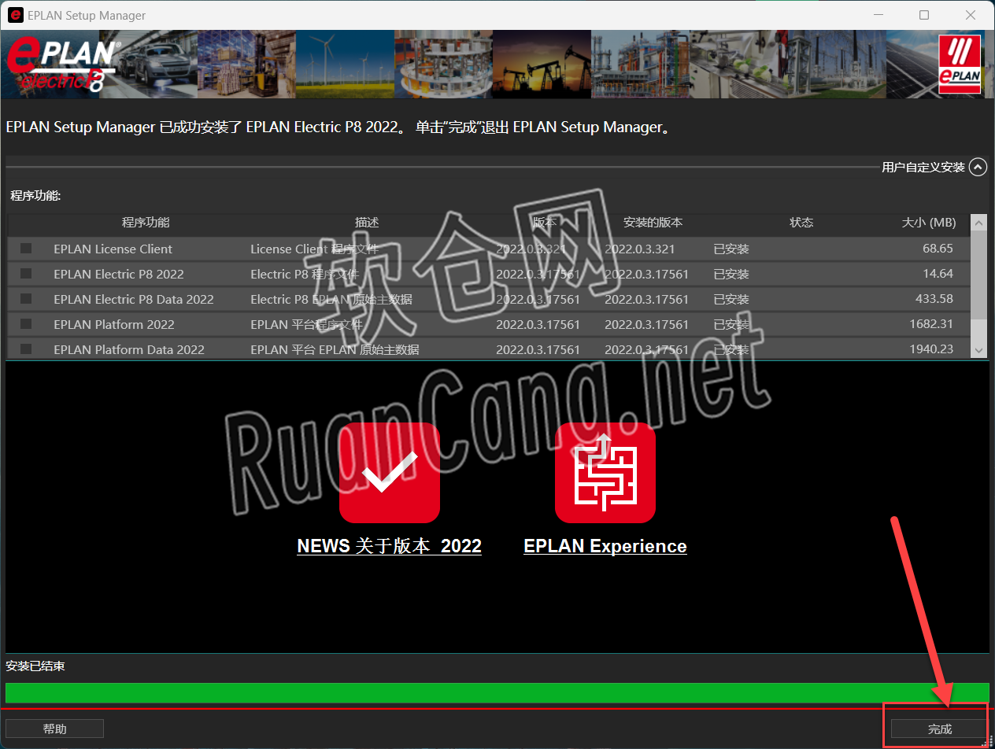Viewport: 995px width, 749px height.
Task: Open the EPLAN Experience maze icon
Action: click(605, 473)
